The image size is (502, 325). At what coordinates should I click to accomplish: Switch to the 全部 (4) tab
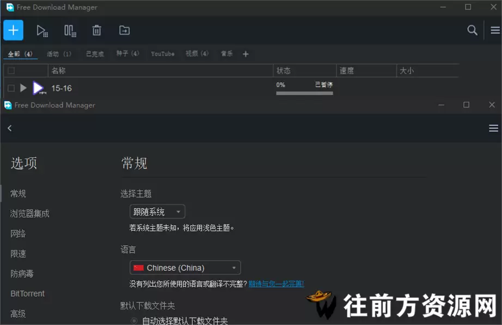click(20, 54)
